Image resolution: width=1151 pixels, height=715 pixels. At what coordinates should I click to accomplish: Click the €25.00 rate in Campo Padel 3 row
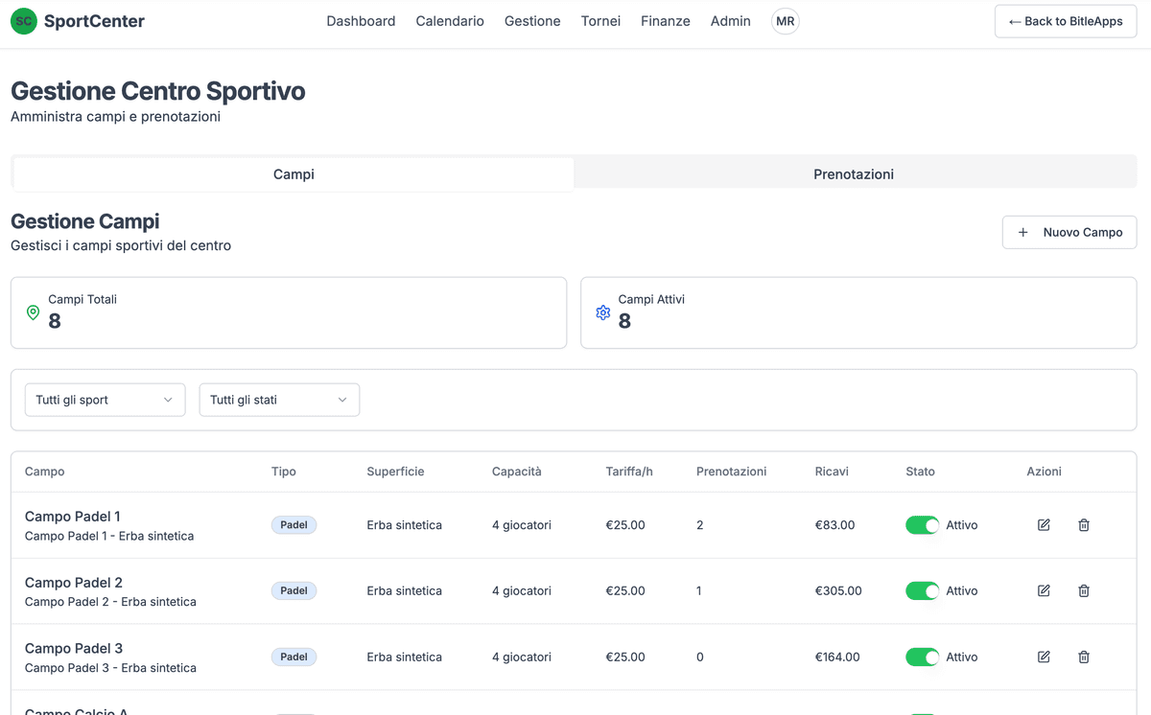coord(625,657)
